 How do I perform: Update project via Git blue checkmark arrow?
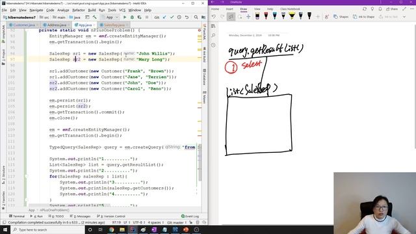[x=164, y=18]
